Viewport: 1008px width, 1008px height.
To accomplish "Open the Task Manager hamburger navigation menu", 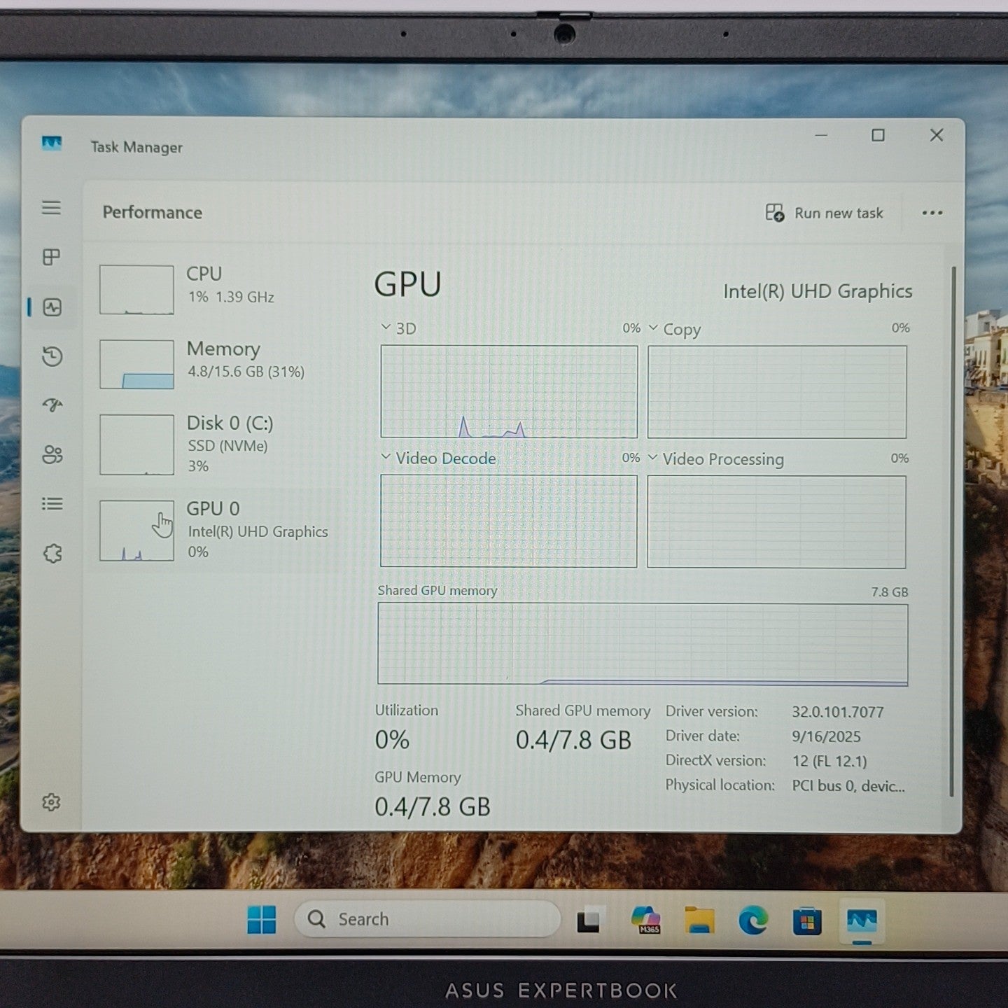I will tap(51, 208).
